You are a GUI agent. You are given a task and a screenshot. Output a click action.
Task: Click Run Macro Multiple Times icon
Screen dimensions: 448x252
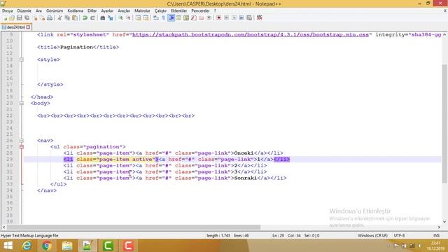[x=241, y=17]
